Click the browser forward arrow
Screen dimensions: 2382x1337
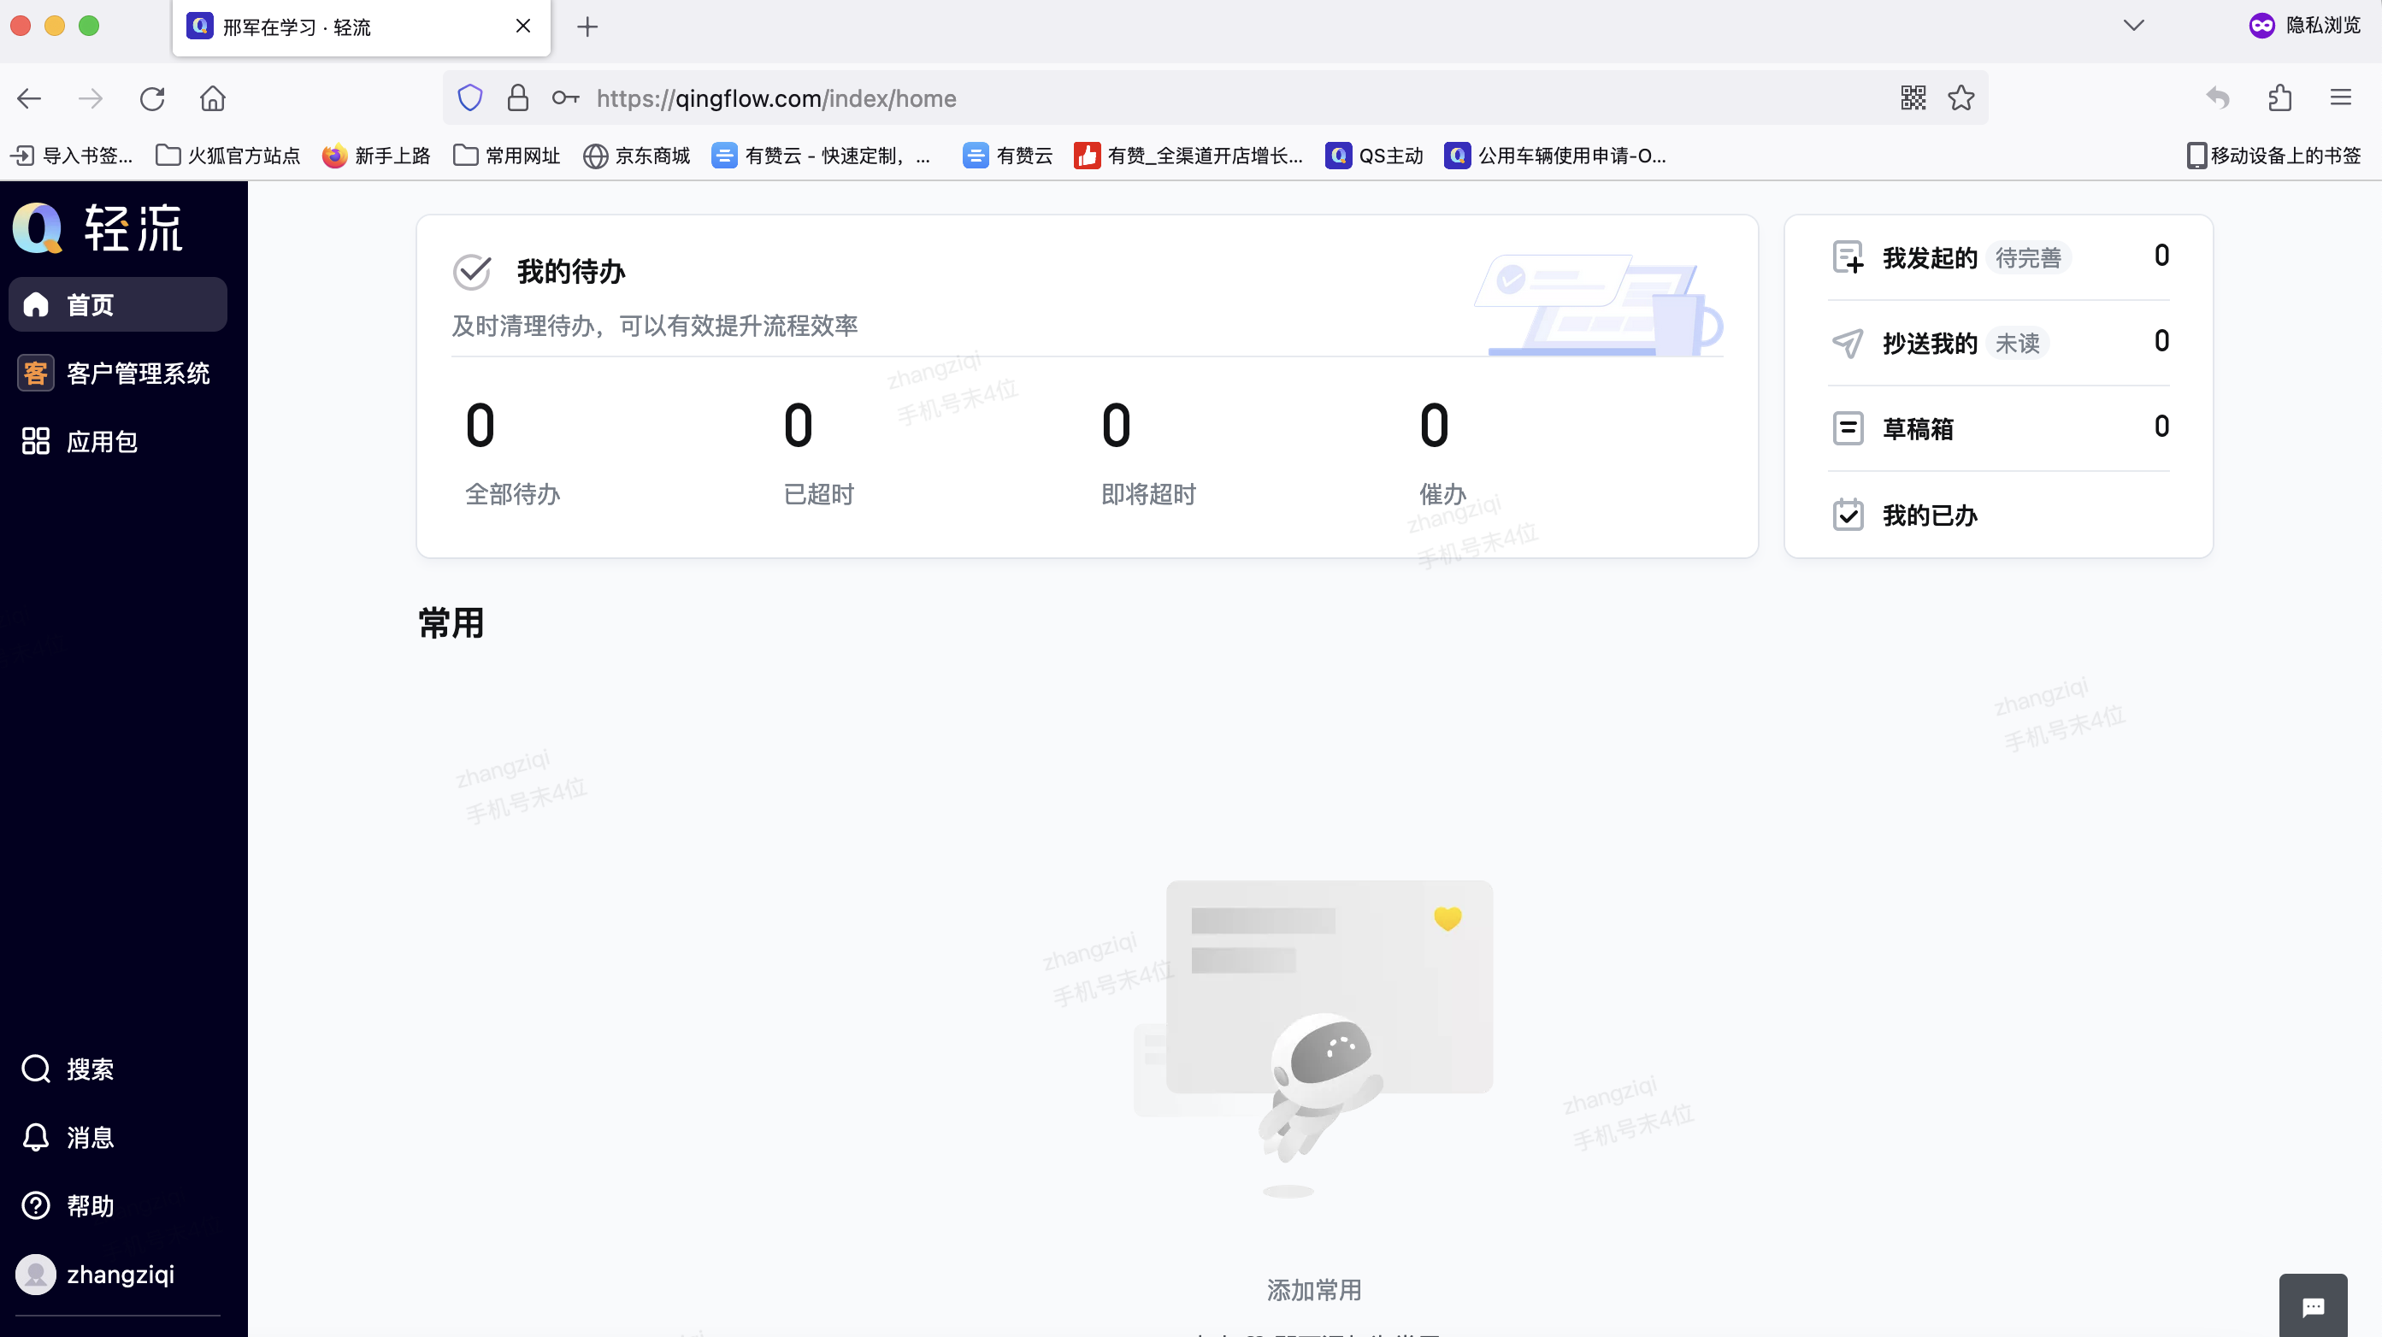91,98
